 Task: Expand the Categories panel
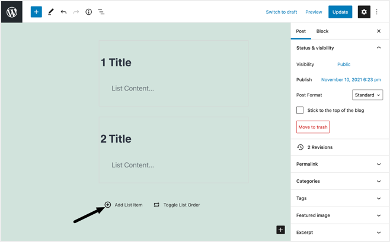click(x=340, y=181)
